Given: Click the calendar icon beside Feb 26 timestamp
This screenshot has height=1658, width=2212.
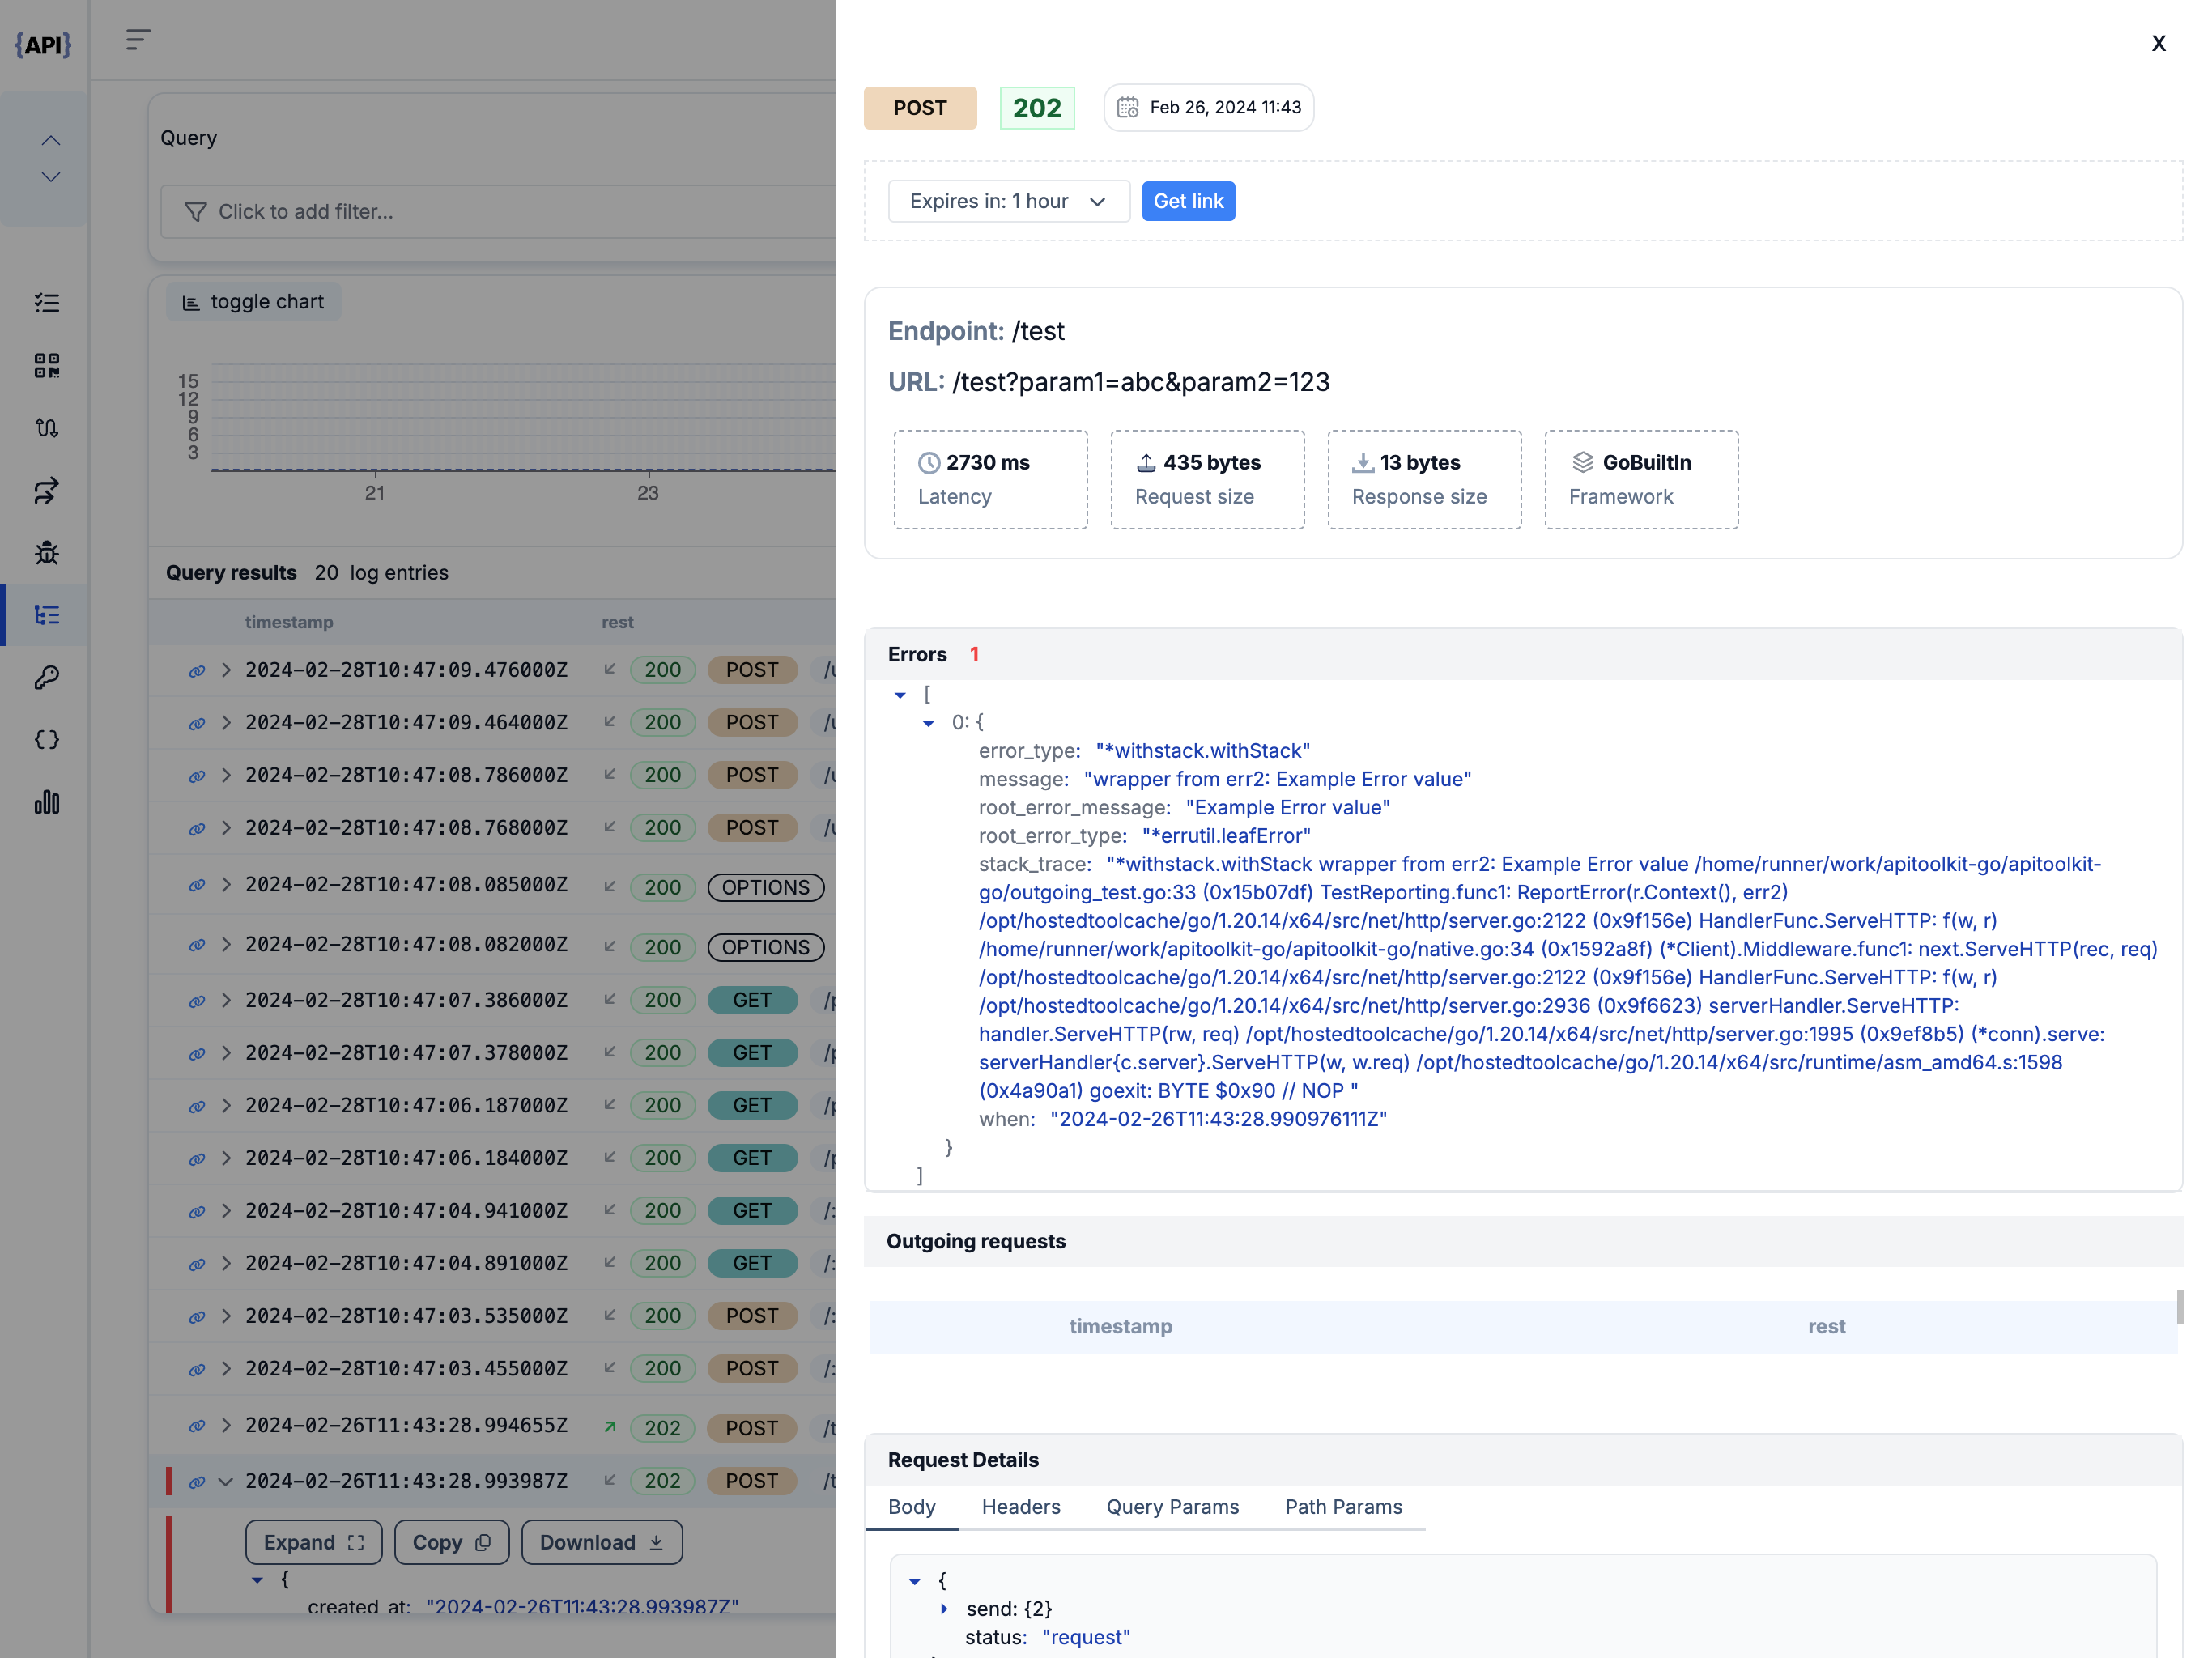Looking at the screenshot, I should 1128,107.
